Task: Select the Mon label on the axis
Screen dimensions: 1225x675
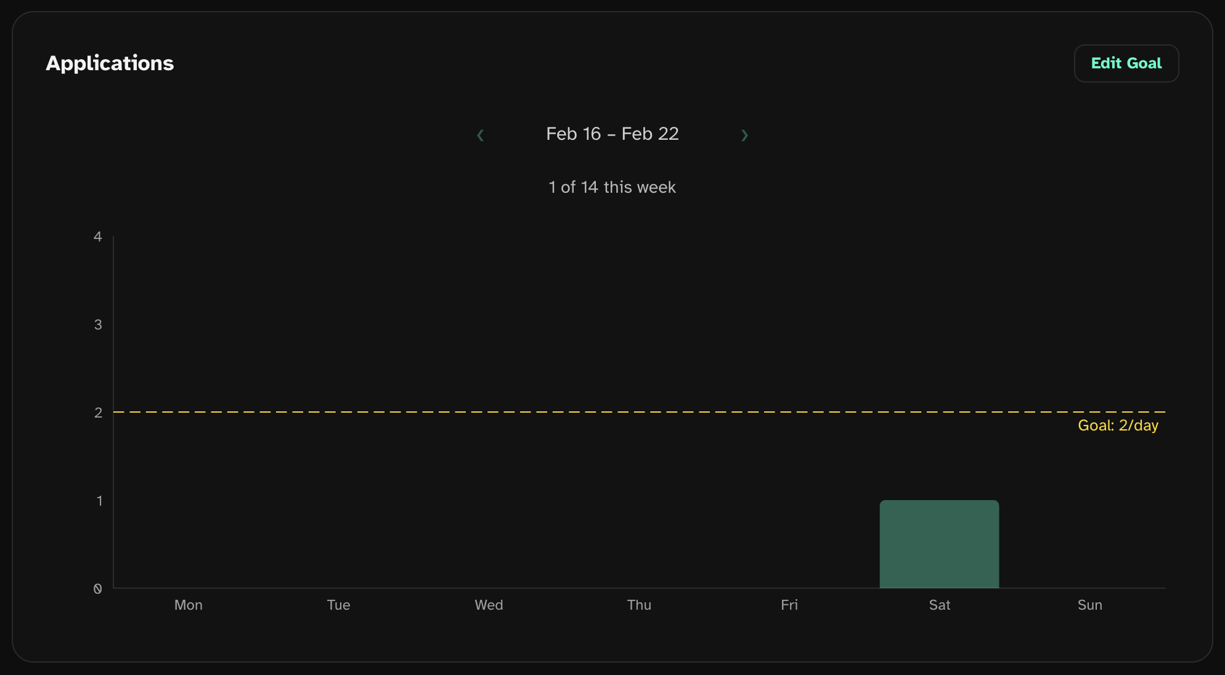Action: tap(189, 605)
